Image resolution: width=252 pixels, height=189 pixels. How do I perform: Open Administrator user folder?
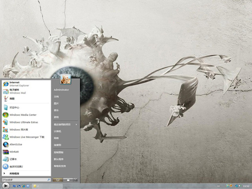(x=62, y=90)
